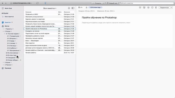The height and width of the screenshot is (98, 175).
Task: Open the Все заметки dropdown
Action: pyautogui.click(x=50, y=8)
